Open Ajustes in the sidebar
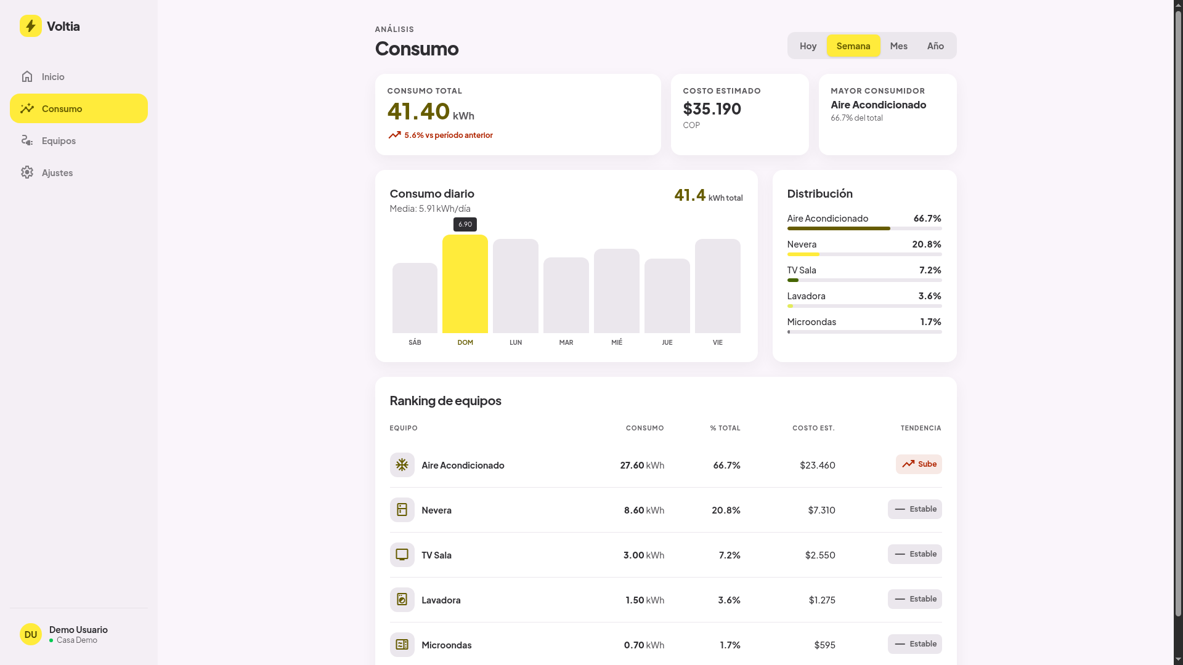The width and height of the screenshot is (1183, 665). (x=79, y=172)
